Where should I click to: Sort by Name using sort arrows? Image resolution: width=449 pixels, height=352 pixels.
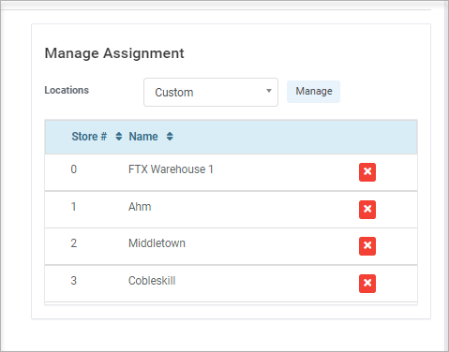(170, 137)
